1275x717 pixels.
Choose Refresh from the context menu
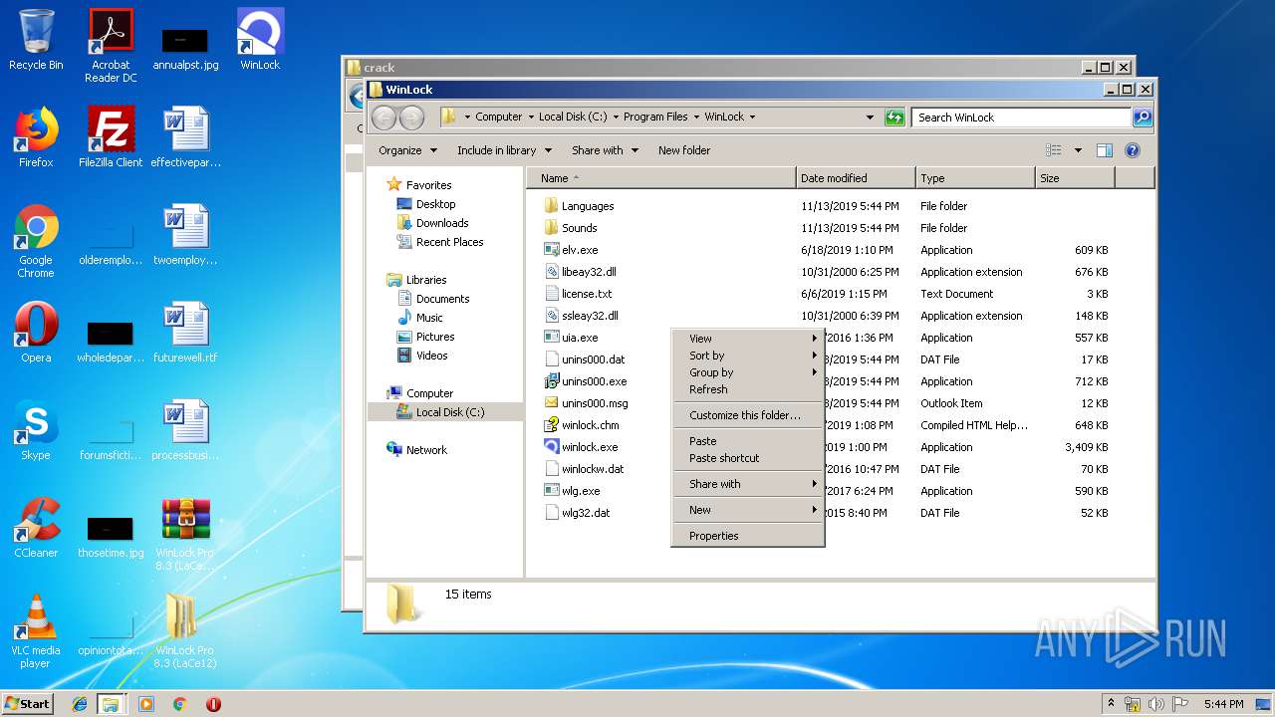tap(748, 389)
